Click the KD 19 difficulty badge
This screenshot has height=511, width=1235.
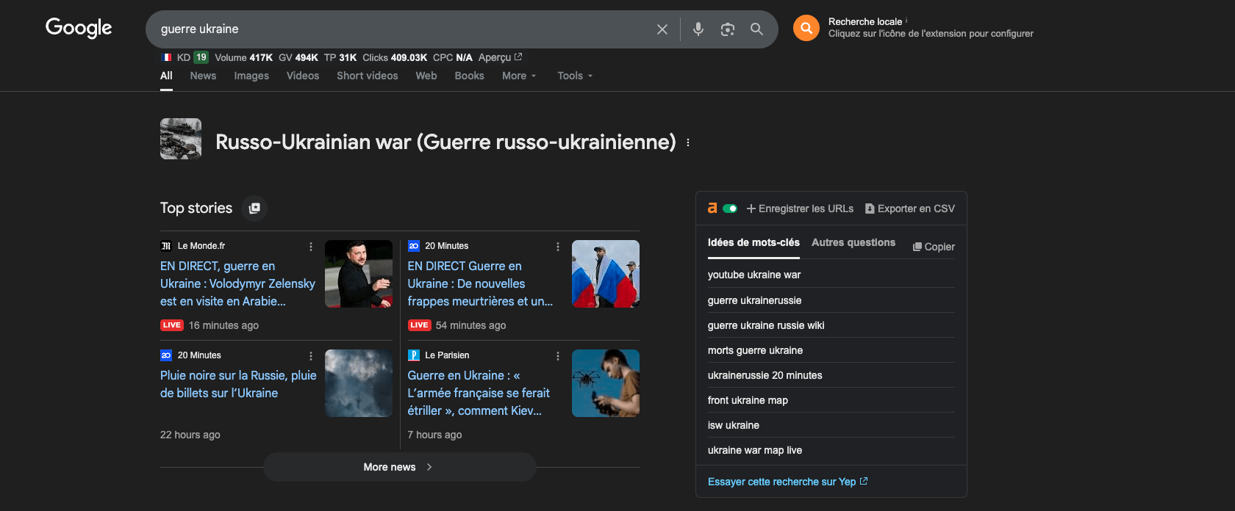pyautogui.click(x=201, y=57)
